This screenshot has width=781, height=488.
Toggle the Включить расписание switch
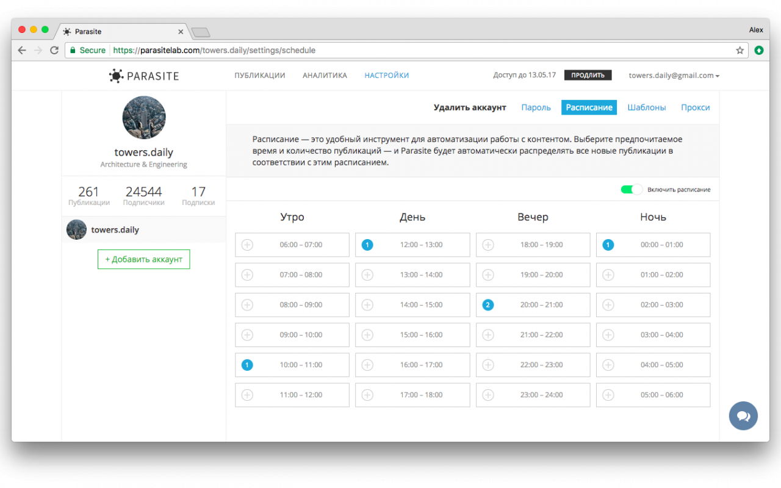tap(632, 190)
